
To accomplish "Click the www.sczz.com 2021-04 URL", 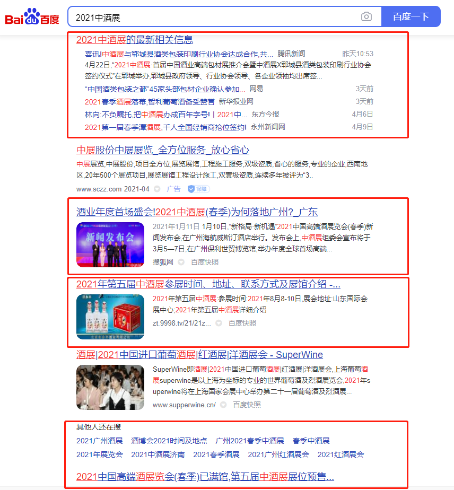I will pos(113,189).
